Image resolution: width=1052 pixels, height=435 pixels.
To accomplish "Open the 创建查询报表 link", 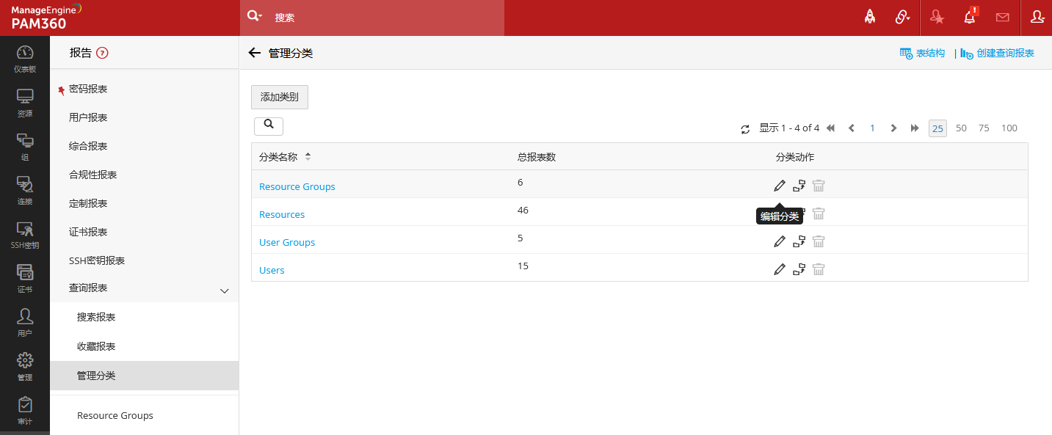I will 997,53.
